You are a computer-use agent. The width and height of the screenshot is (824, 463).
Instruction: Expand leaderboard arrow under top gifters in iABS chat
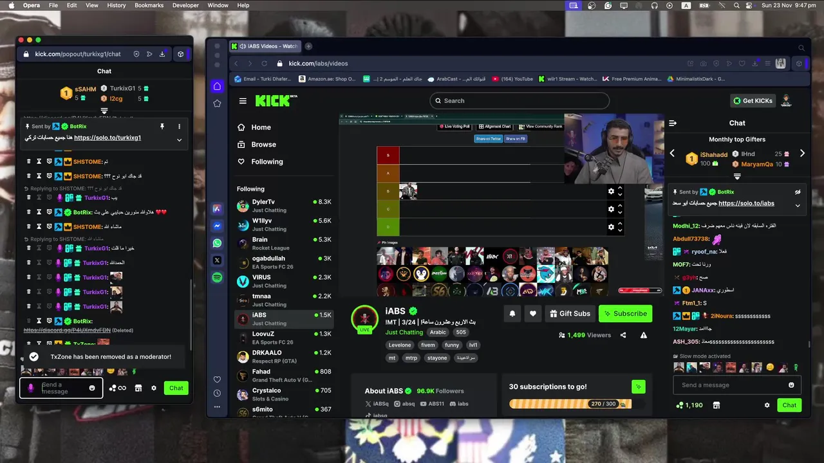coord(737,176)
